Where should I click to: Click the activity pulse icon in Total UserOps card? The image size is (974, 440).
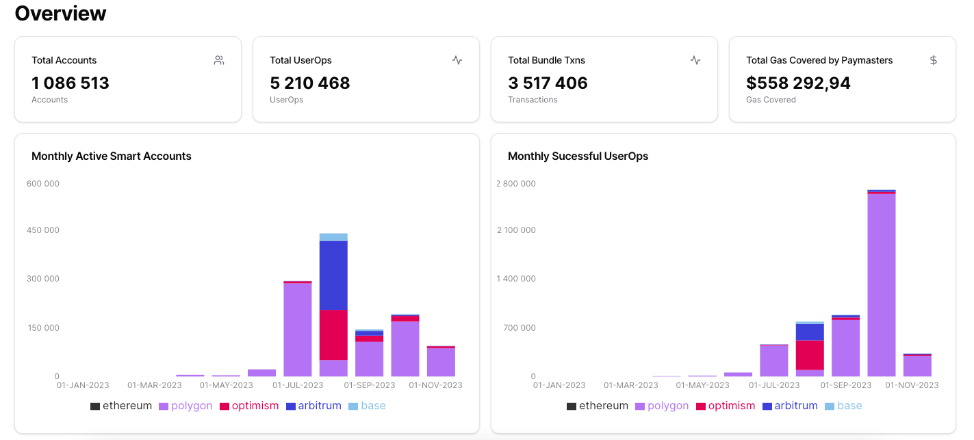457,60
